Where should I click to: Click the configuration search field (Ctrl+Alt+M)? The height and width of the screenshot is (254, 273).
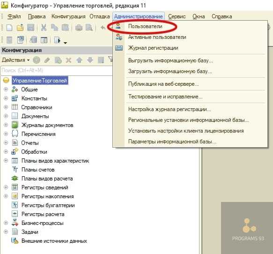tap(57, 70)
